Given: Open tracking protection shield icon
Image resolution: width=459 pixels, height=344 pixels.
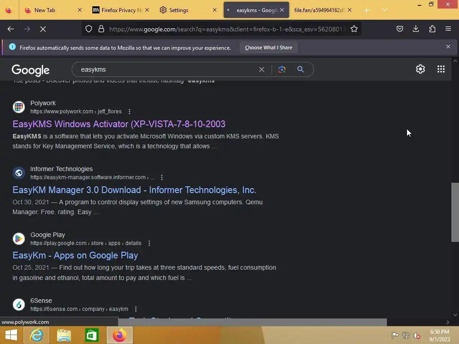Looking at the screenshot, I should coord(89,29).
